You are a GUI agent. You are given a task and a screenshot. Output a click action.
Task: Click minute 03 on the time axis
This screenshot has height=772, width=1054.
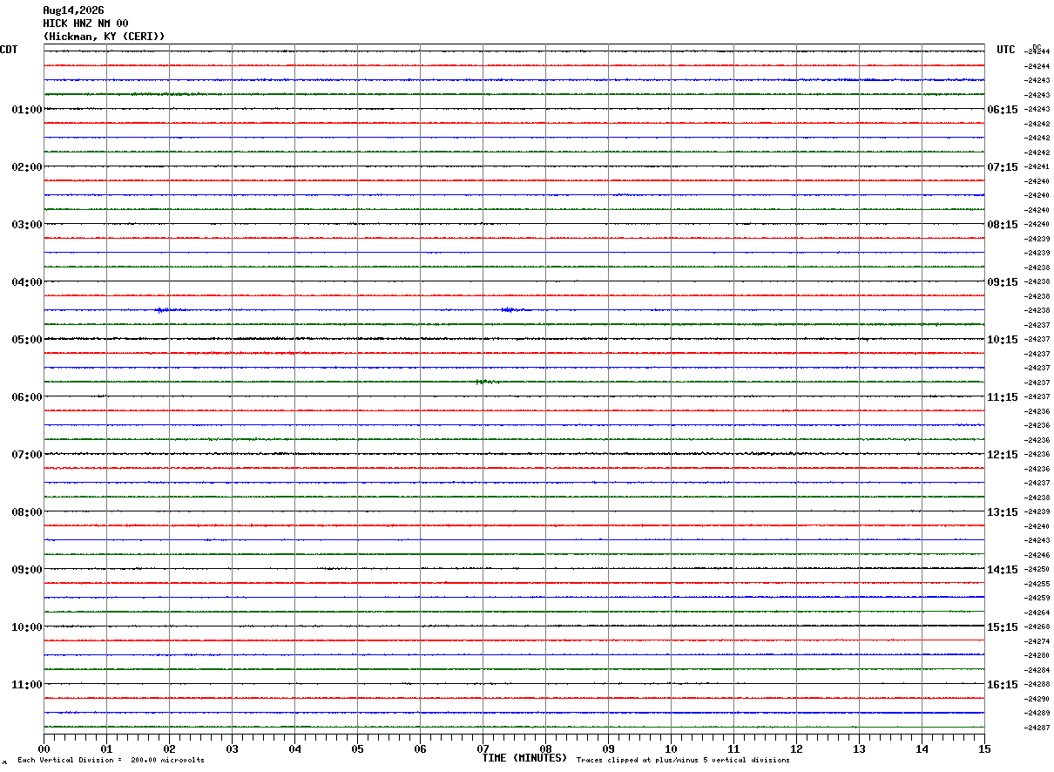click(232, 748)
